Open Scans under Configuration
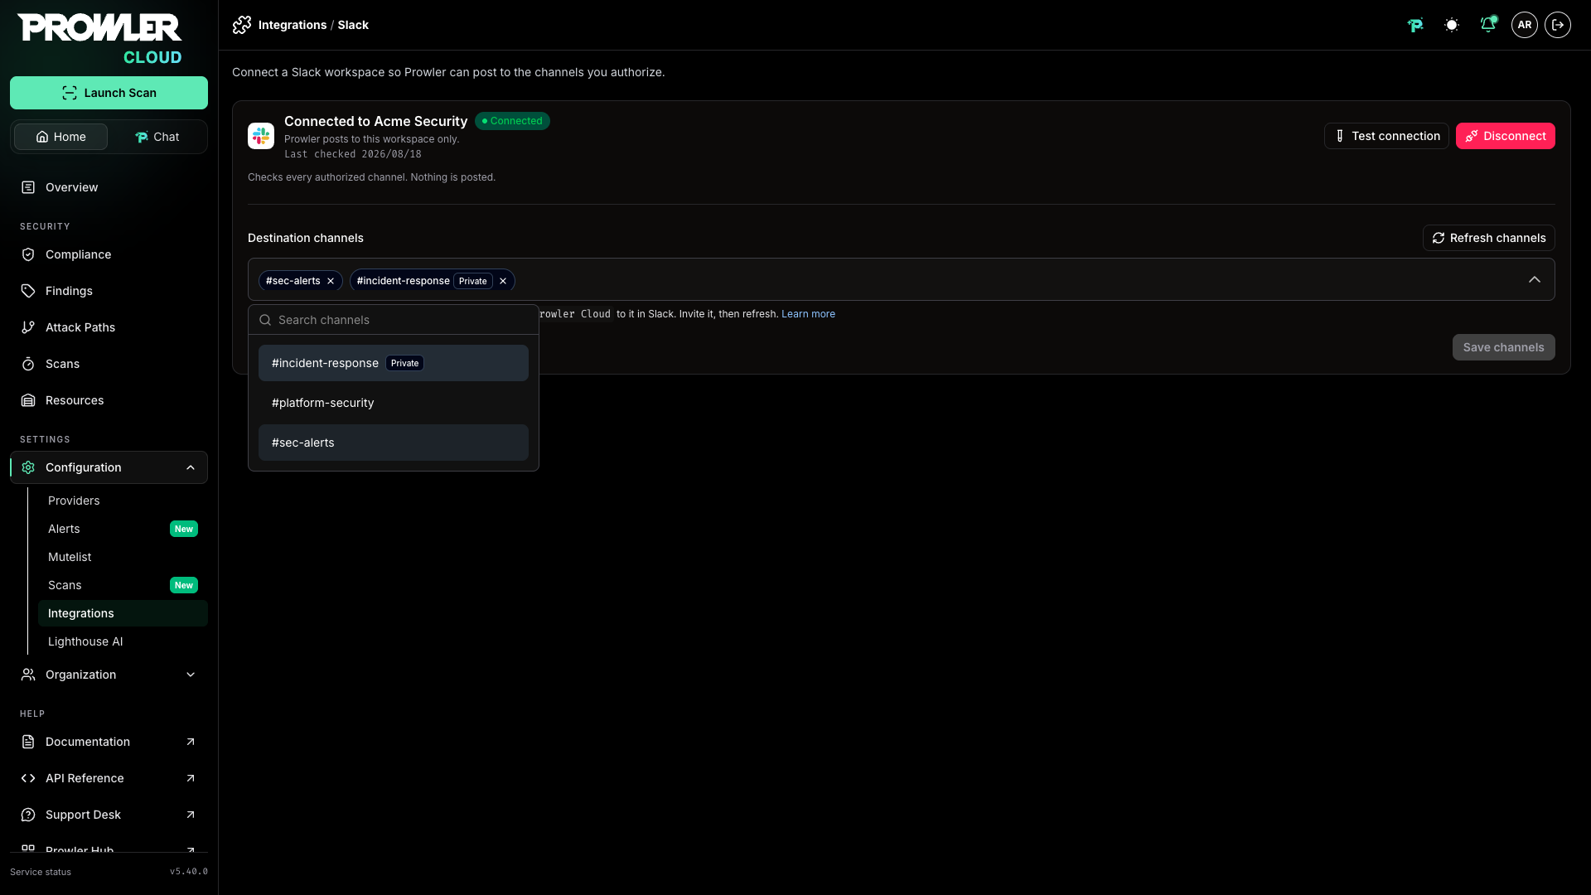Image resolution: width=1591 pixels, height=895 pixels. click(123, 585)
